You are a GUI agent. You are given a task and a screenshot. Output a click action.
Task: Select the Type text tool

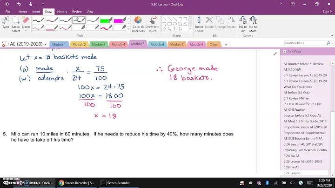click(x=6, y=23)
